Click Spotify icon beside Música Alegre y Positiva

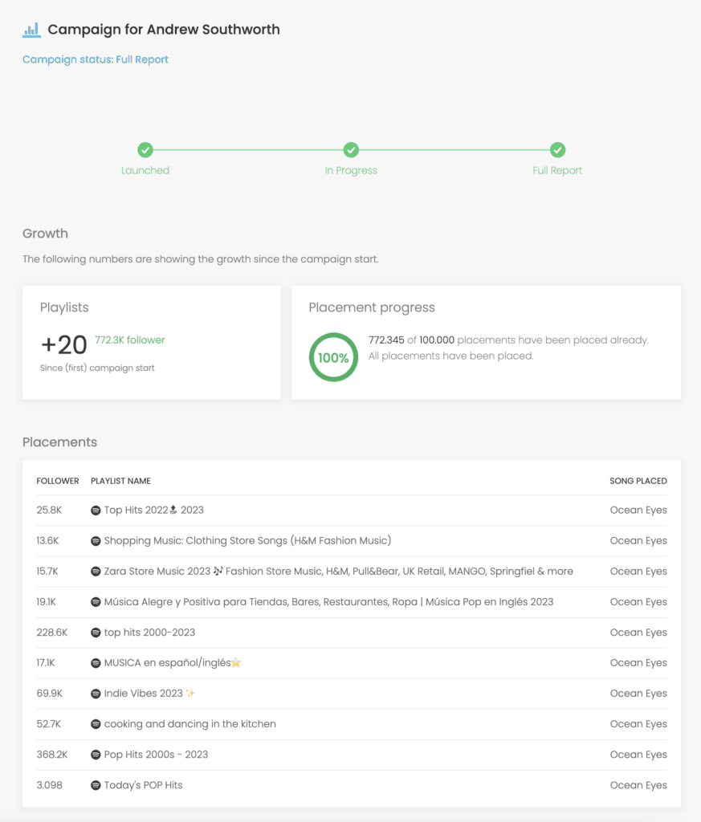click(x=96, y=602)
